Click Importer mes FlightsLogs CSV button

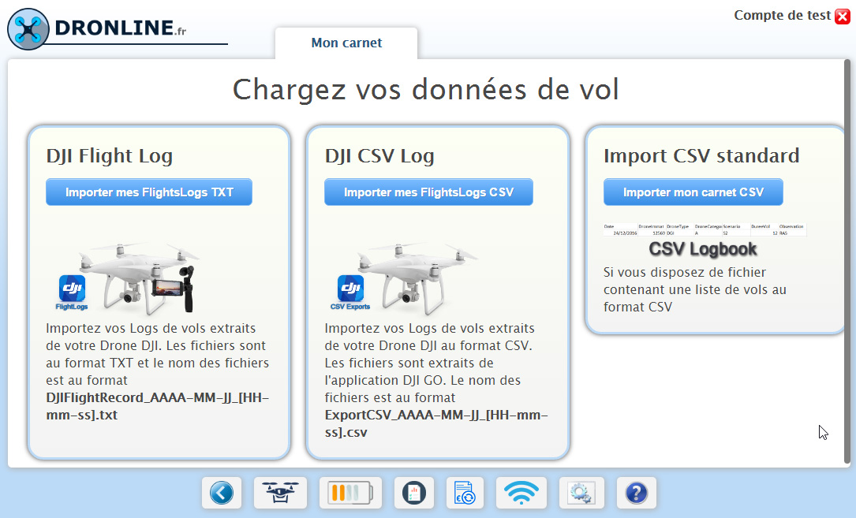click(428, 192)
